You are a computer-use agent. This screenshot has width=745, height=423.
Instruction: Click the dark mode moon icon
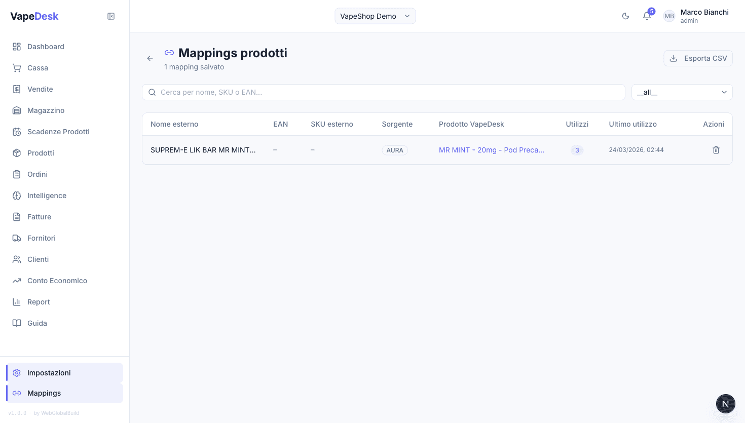tap(625, 16)
